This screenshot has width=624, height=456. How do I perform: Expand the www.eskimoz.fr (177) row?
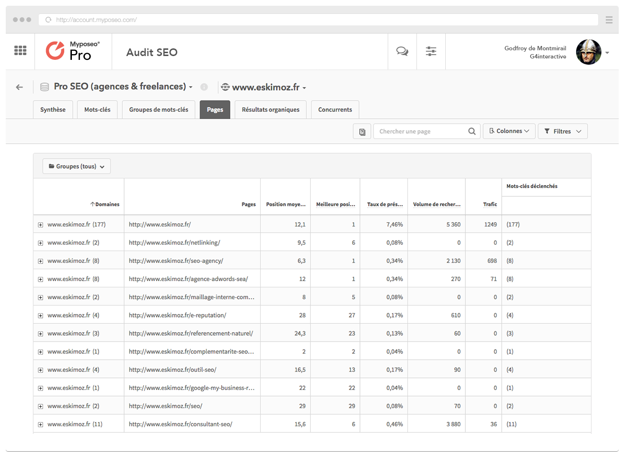pyautogui.click(x=40, y=225)
